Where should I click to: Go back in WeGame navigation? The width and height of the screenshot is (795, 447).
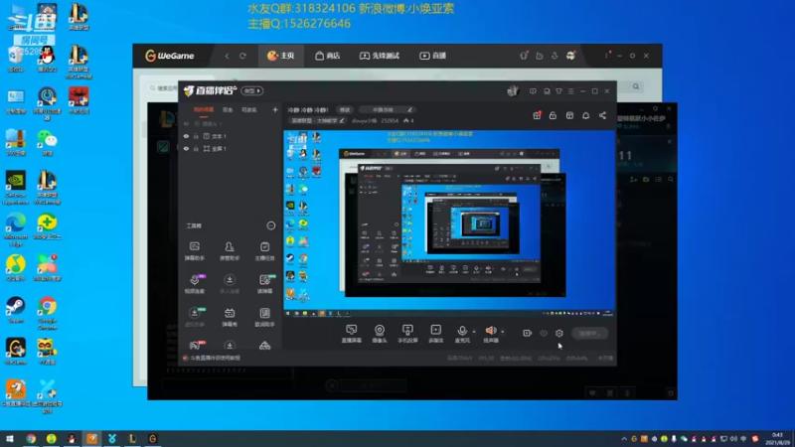227,56
